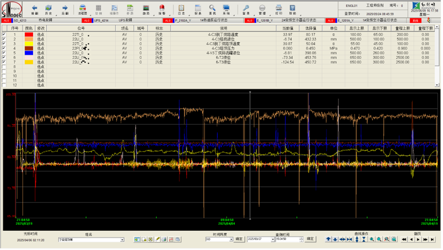Toggle the row 5 curve checkbox
The width and height of the screenshot is (443, 250).
tap(4, 53)
